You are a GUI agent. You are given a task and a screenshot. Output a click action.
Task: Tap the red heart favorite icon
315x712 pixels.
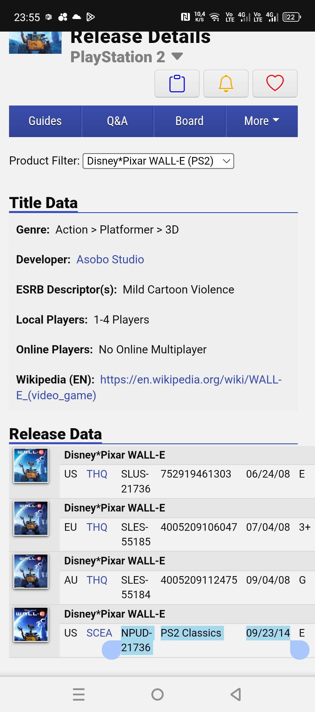pos(275,84)
